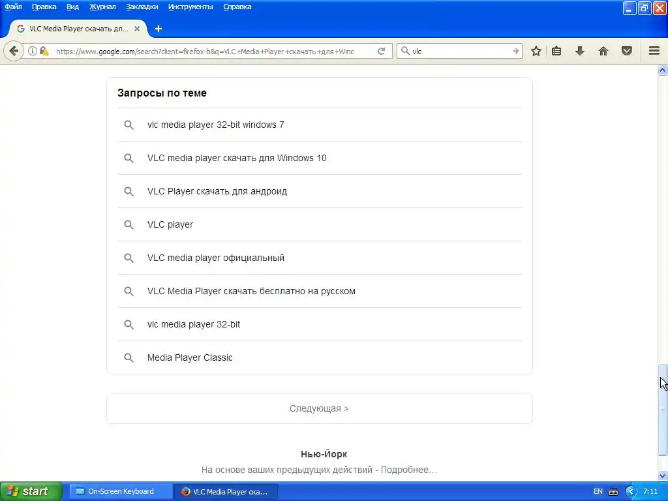Open the Справка menu
The height and width of the screenshot is (501, 668).
pos(237,7)
